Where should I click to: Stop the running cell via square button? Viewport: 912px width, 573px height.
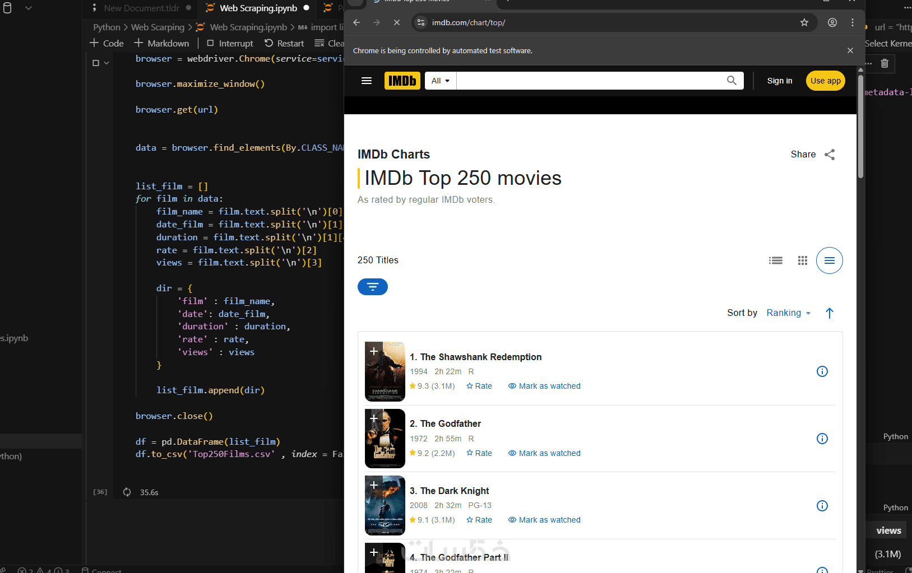point(96,63)
